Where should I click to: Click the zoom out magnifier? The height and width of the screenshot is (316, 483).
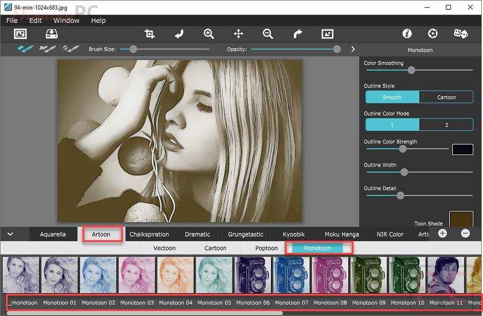267,34
